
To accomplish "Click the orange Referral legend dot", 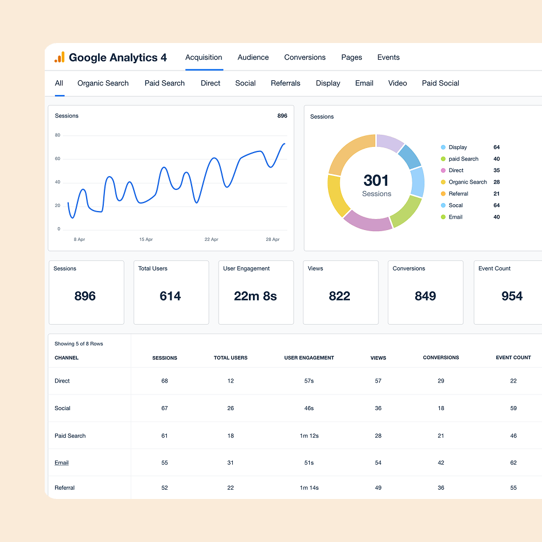I will pyautogui.click(x=443, y=194).
